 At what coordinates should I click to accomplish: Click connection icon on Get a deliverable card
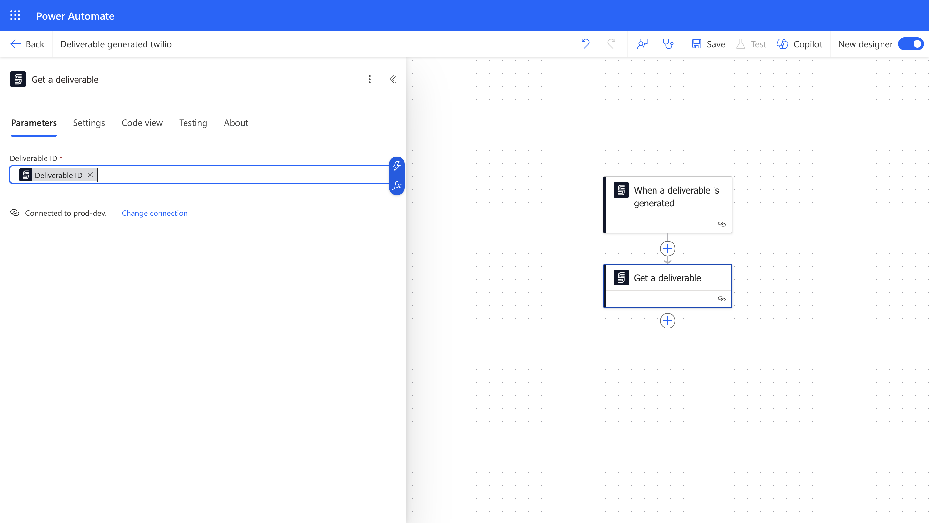(721, 299)
